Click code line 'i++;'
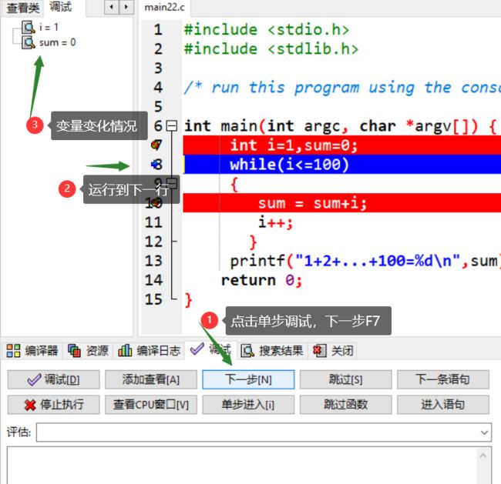Image resolution: width=501 pixels, height=484 pixels. point(275,222)
